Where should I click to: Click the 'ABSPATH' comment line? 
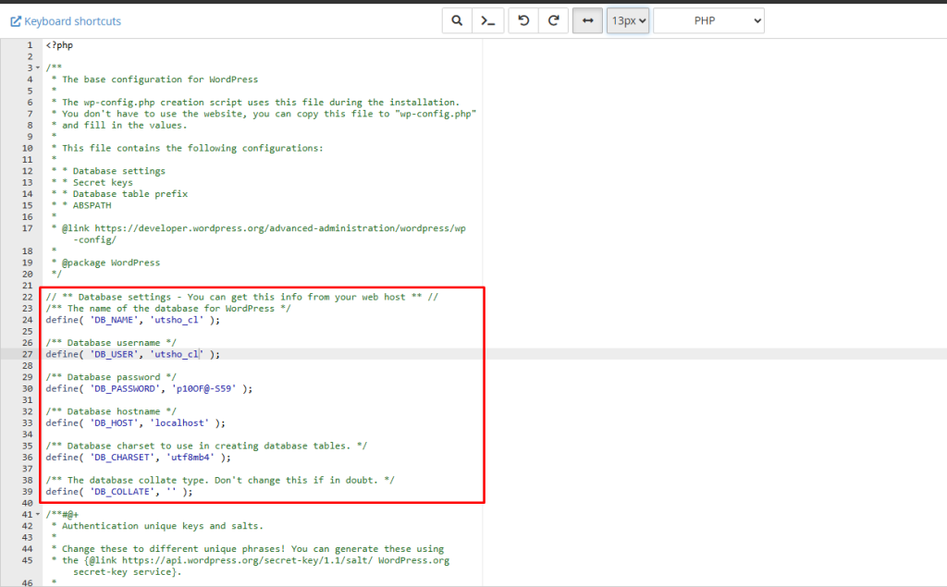point(81,205)
